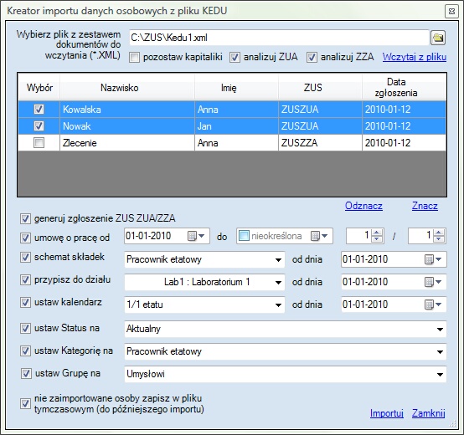Open calendar icon in 'ustaw kalendarz' od dnia field
464x435 pixels.
(429, 304)
